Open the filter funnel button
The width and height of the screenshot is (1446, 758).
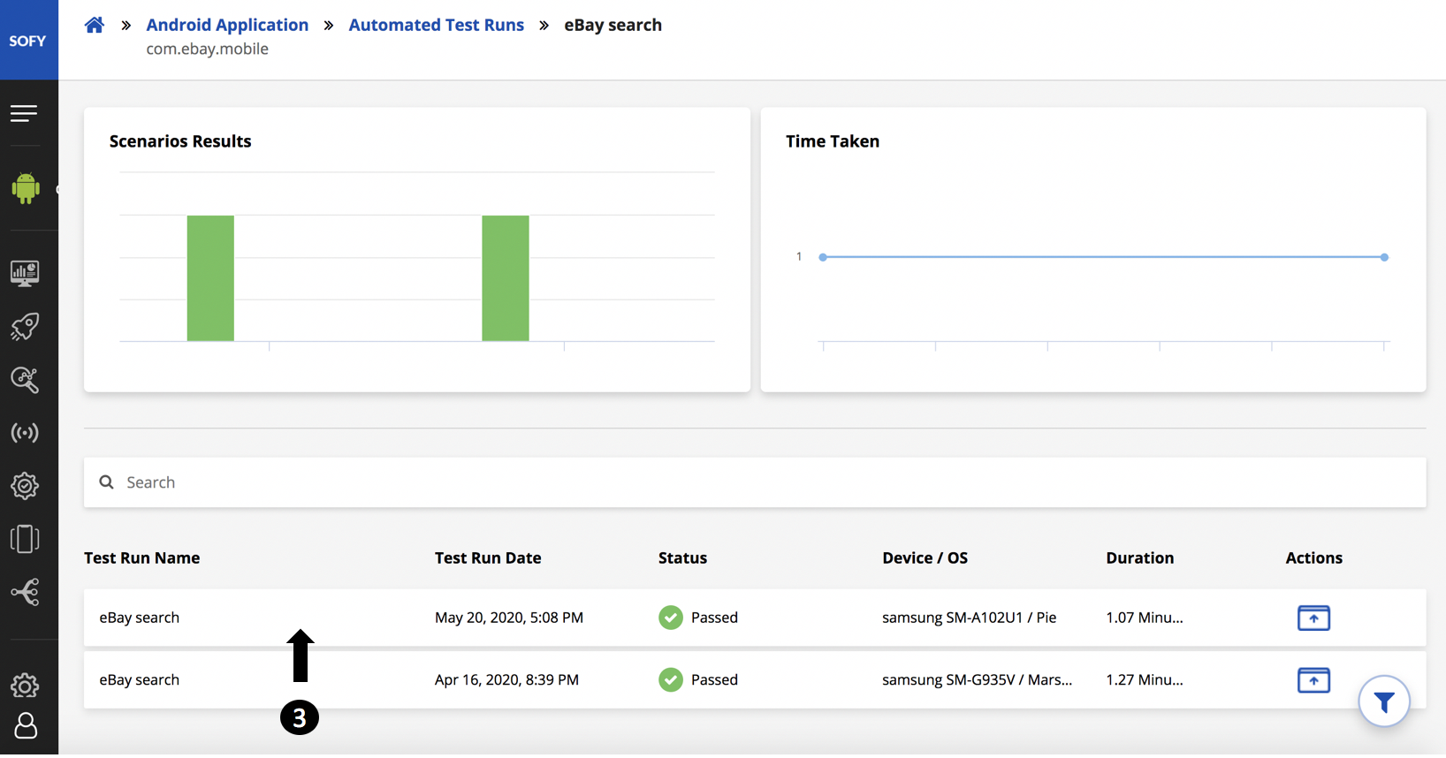[1384, 701]
